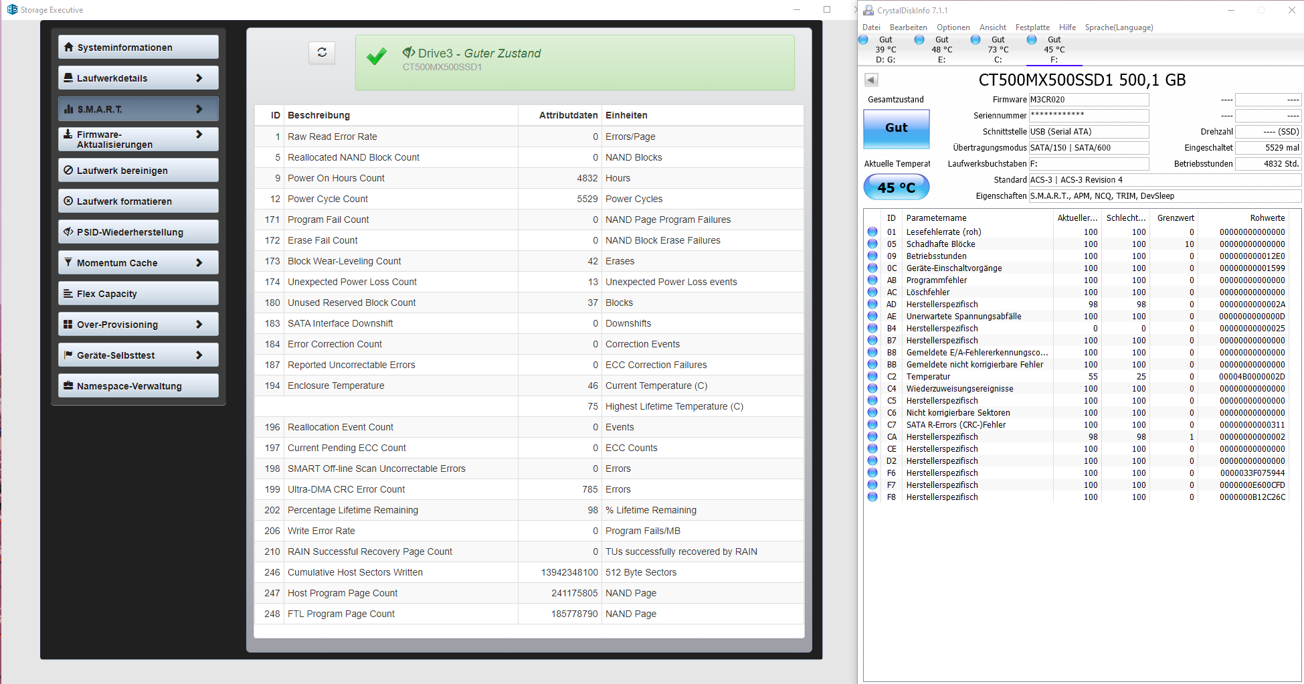Click the refresh icon in Storage Executive
Viewport: 1304px width, 684px height.
click(x=322, y=52)
